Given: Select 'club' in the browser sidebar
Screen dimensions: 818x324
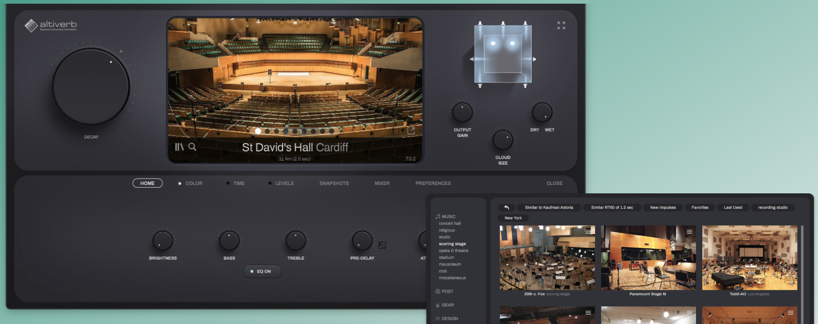Looking at the screenshot, I should [443, 271].
